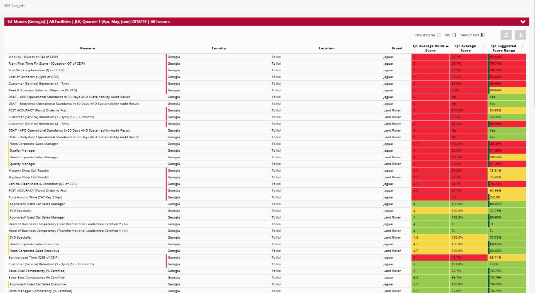Collapse the GT Motors panel with the chevron
The image size is (535, 293).
click(x=522, y=22)
